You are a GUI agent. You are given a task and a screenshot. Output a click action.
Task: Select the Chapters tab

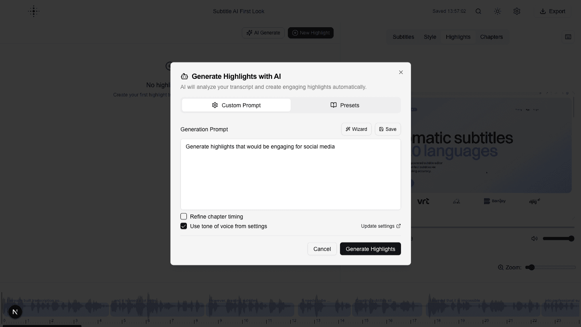(491, 36)
